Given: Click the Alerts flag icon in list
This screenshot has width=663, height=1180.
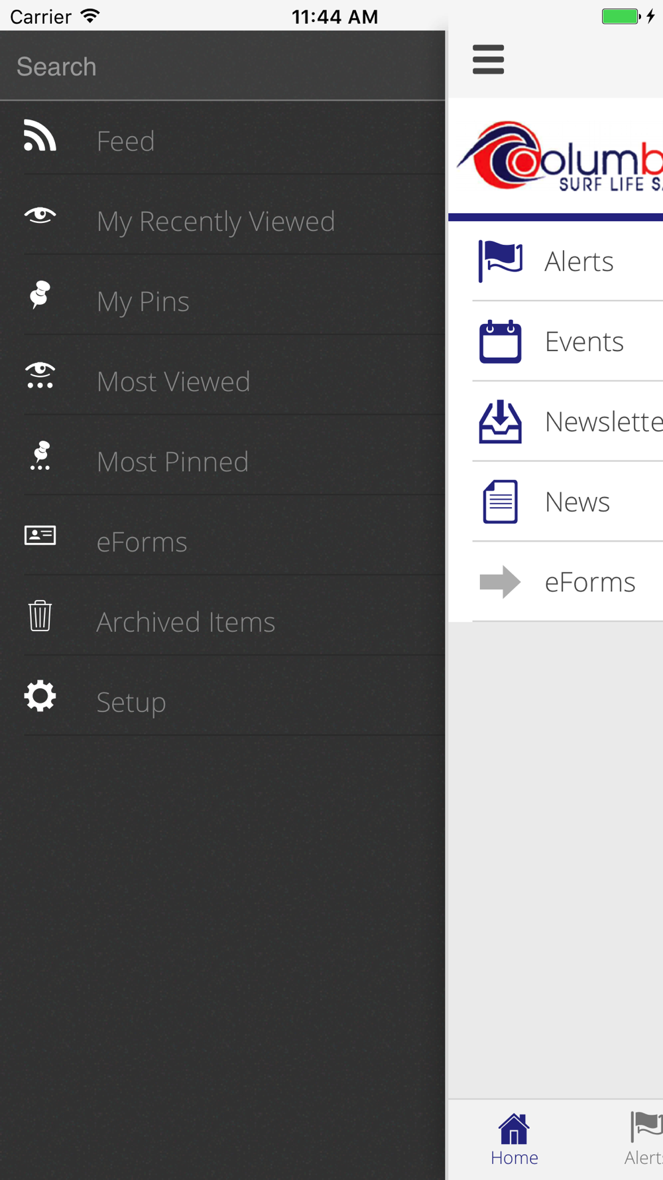Looking at the screenshot, I should point(500,261).
